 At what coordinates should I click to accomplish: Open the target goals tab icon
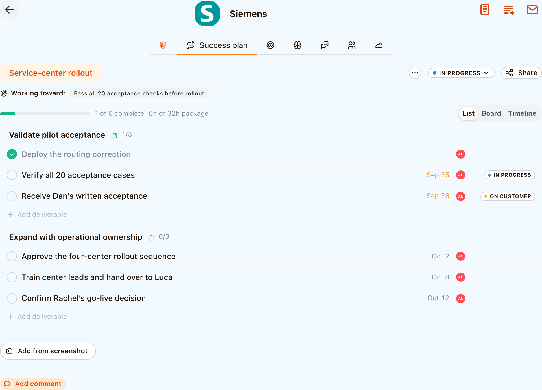270,45
